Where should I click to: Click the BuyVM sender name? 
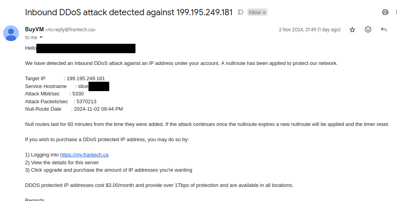[34, 29]
